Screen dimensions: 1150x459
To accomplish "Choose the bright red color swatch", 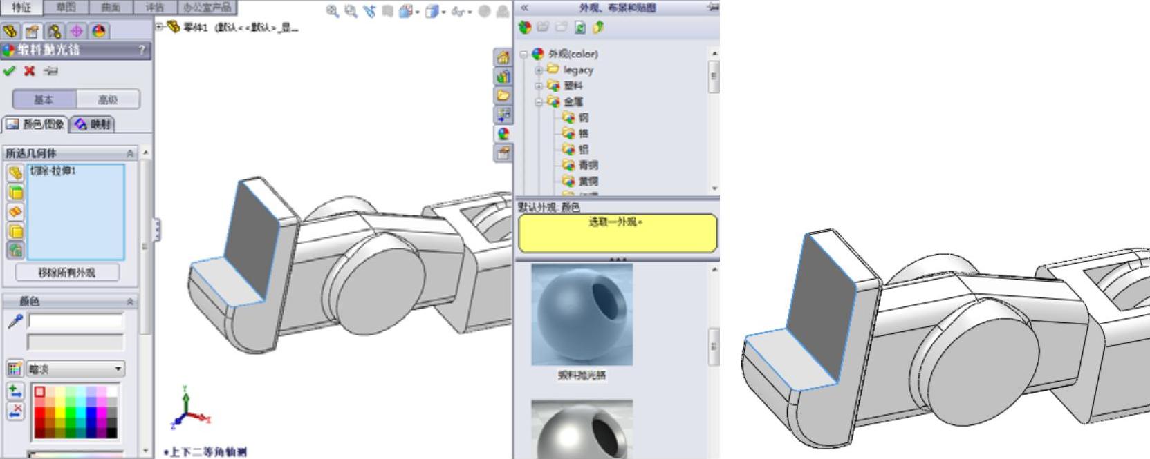I will pyautogui.click(x=40, y=413).
